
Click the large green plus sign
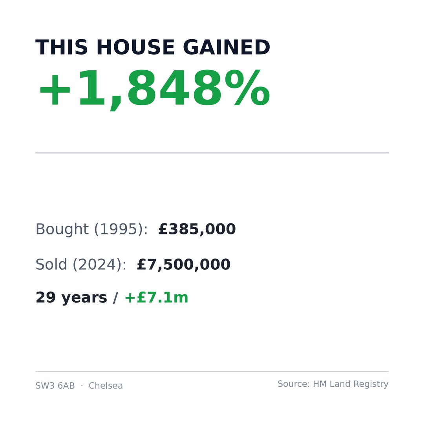55,91
